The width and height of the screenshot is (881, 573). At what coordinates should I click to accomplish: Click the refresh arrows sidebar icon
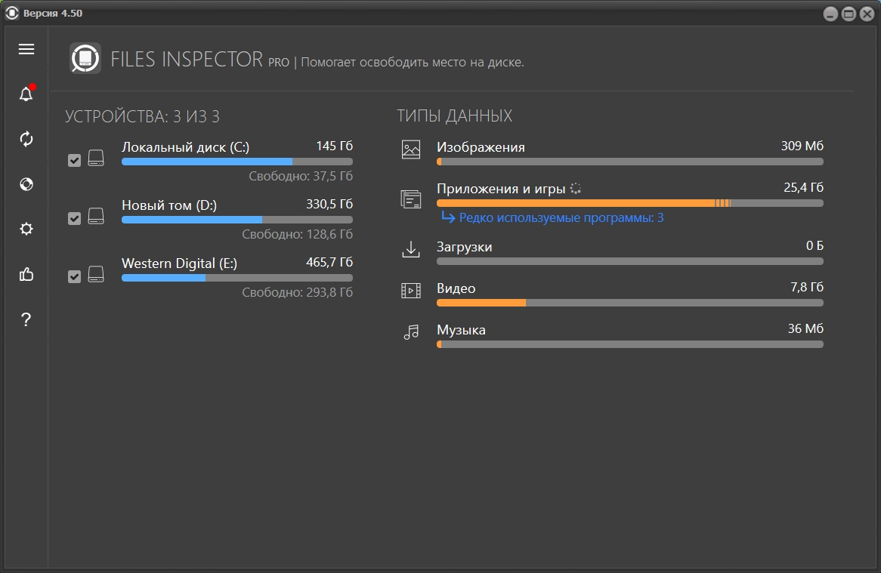pyautogui.click(x=26, y=139)
